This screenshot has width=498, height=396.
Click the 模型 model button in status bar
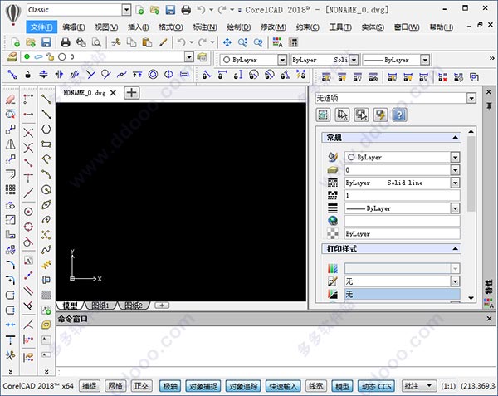click(x=342, y=386)
